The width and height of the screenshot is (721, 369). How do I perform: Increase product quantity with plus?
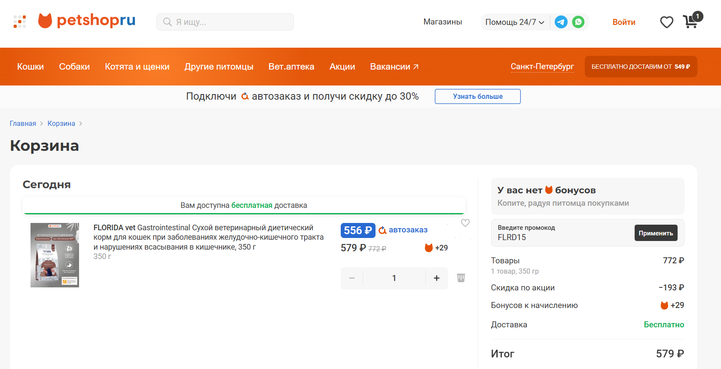click(x=437, y=278)
